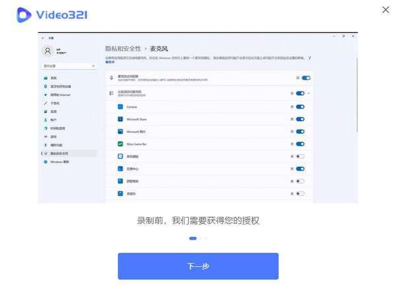Open 游戏 in Settings sidebar
Image resolution: width=396 pixels, height=293 pixels.
point(69,136)
